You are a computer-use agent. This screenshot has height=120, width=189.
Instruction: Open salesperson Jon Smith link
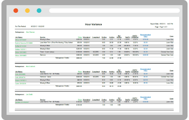click(29, 94)
